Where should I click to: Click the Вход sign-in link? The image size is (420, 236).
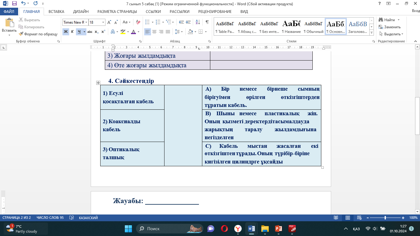pyautogui.click(x=415, y=11)
